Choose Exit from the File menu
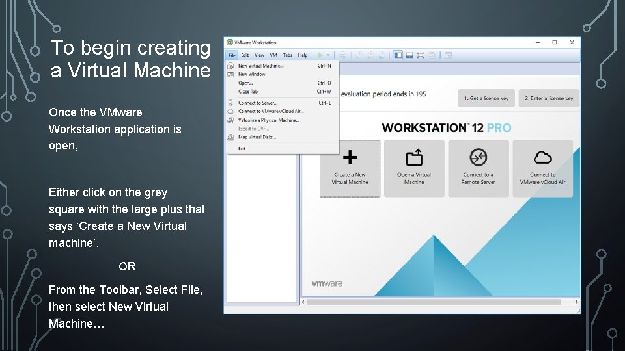This screenshot has height=351, width=625. [282, 148]
